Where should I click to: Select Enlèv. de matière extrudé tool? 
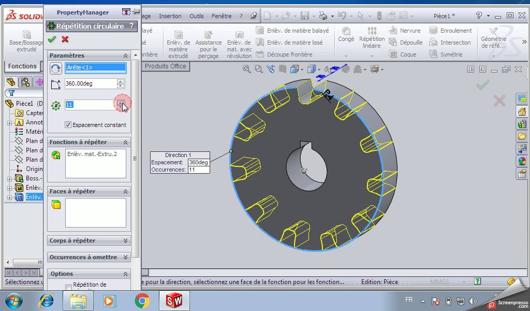(178, 45)
